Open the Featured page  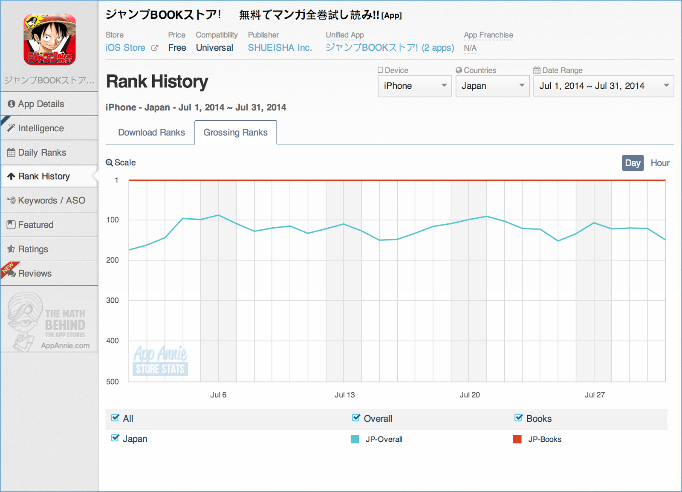[x=49, y=225]
